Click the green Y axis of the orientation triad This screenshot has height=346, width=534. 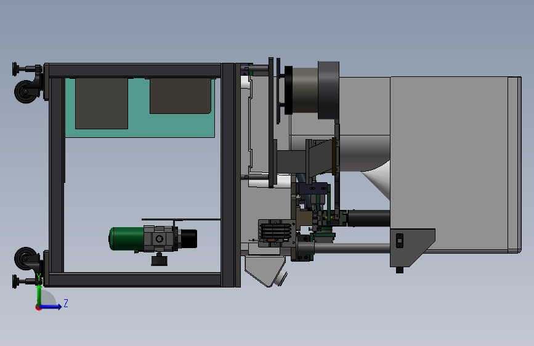tap(39, 294)
